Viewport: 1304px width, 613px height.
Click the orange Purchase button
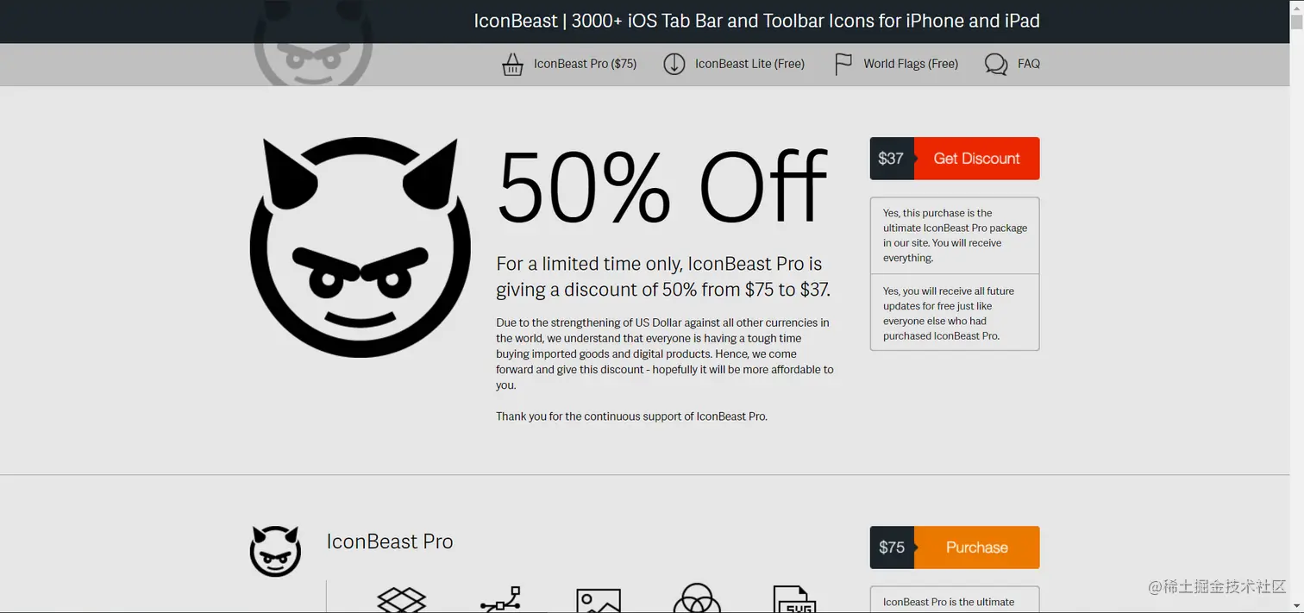(x=976, y=547)
